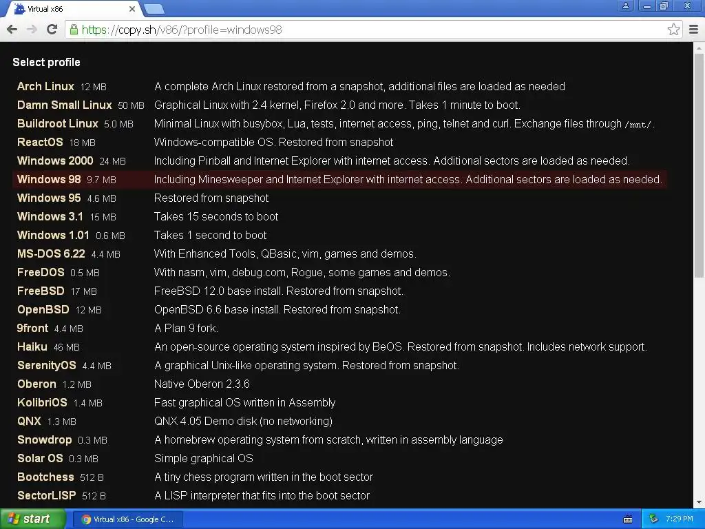This screenshot has height=529, width=705.
Task: Click the 'Select profile' heading
Action: pyautogui.click(x=46, y=62)
